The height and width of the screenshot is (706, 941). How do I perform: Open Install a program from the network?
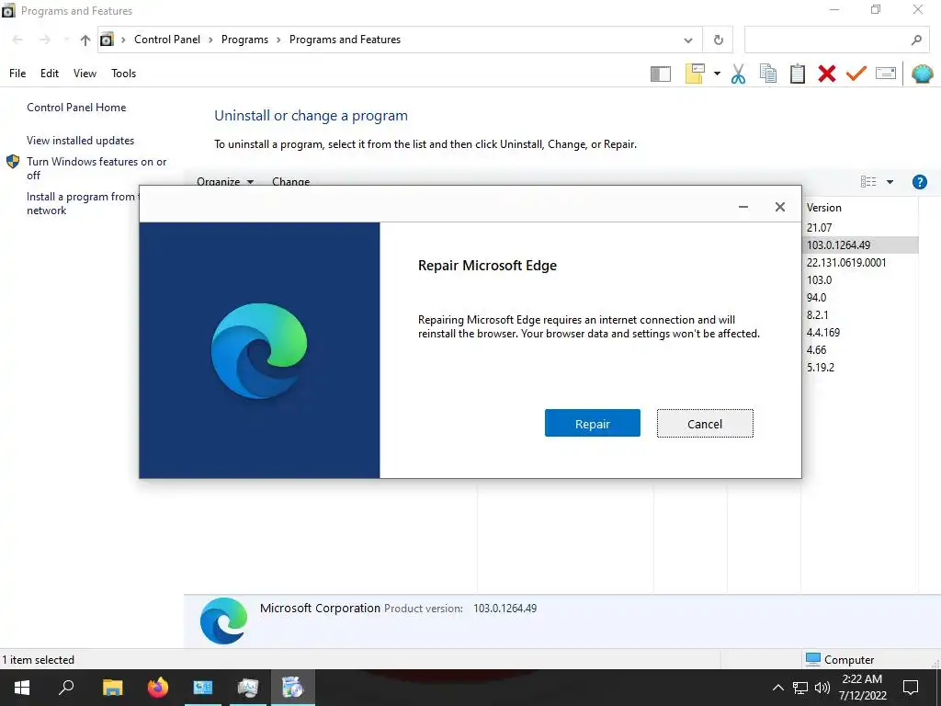click(x=82, y=203)
